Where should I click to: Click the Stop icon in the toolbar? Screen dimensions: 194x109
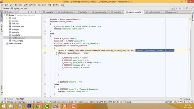(180, 8)
